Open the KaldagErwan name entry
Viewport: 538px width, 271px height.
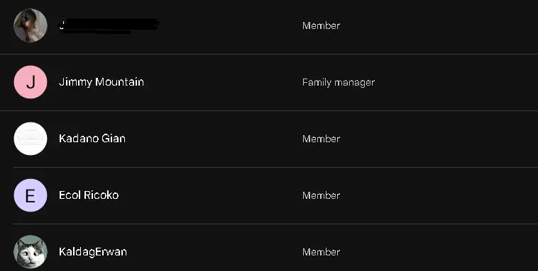[93, 252]
